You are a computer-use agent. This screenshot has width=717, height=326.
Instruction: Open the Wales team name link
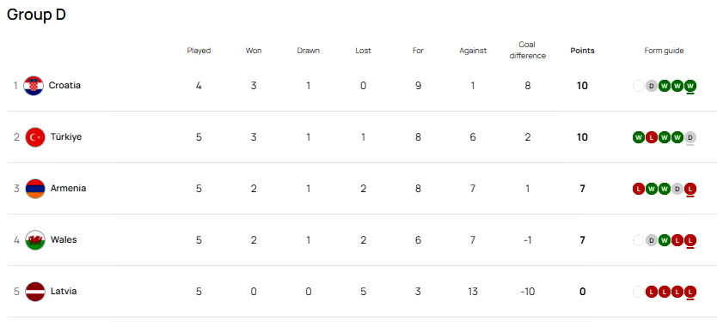pyautogui.click(x=64, y=239)
